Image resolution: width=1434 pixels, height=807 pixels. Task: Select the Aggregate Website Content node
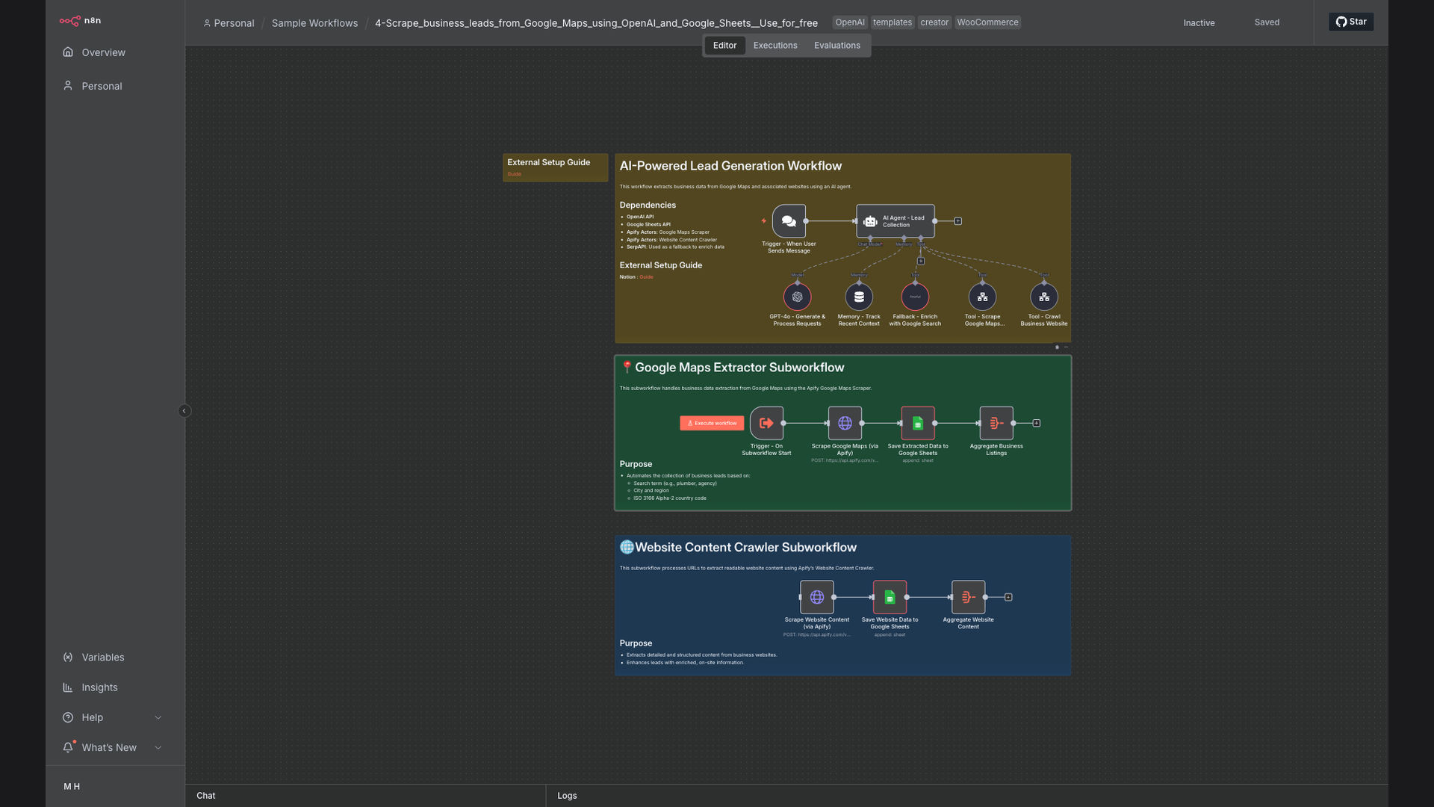tap(968, 597)
